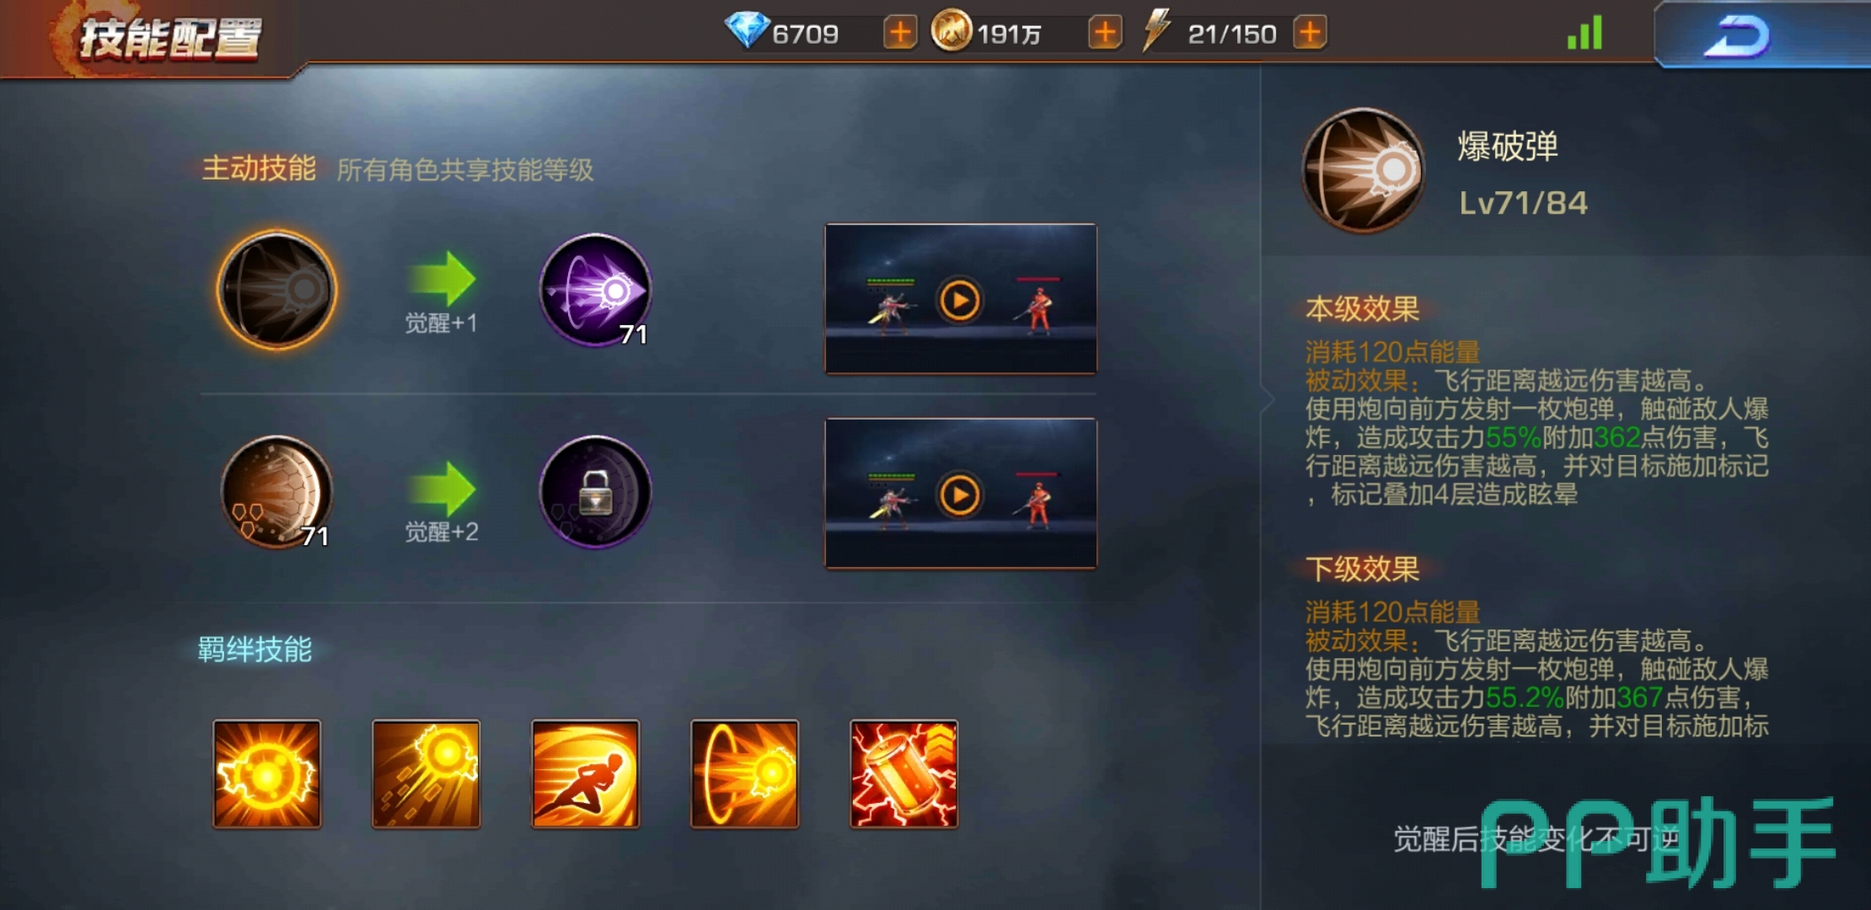Check the green signal strength bars
This screenshot has width=1871, height=910.
(x=1584, y=34)
